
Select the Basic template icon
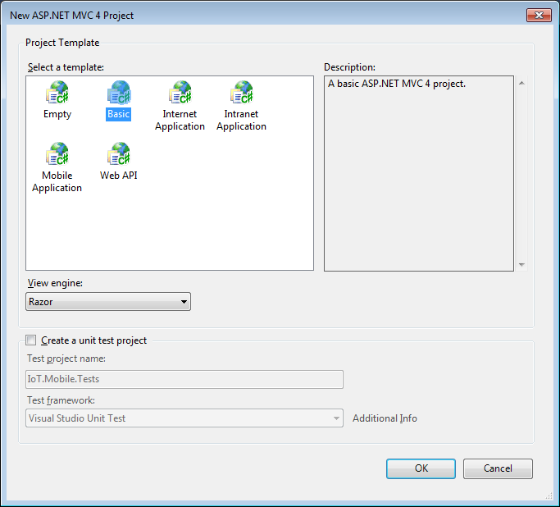coord(119,92)
